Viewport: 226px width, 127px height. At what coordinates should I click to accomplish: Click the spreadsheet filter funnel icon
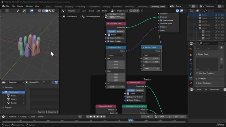click(x=56, y=82)
